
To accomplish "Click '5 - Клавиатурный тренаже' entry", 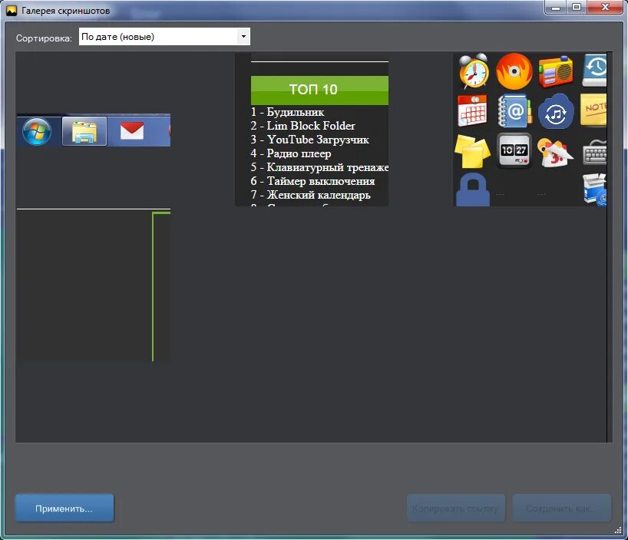I will 319,167.
